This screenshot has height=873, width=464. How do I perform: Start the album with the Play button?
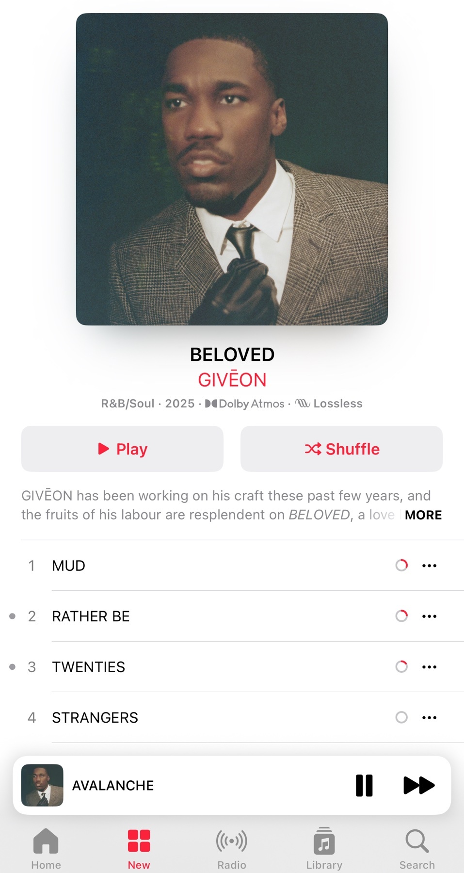click(x=122, y=449)
